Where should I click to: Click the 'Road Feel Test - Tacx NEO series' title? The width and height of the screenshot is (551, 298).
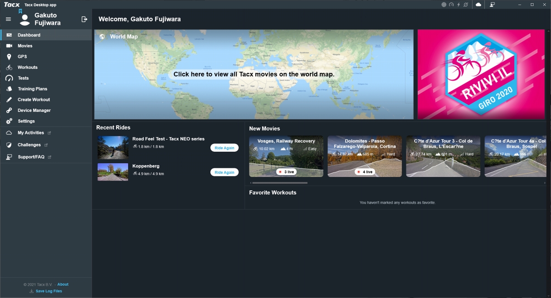169,139
